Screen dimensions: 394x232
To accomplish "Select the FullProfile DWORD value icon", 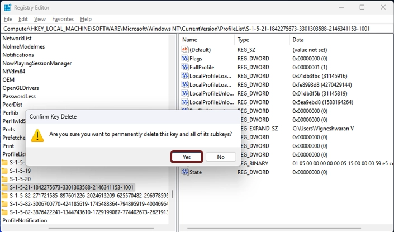I will click(185, 67).
